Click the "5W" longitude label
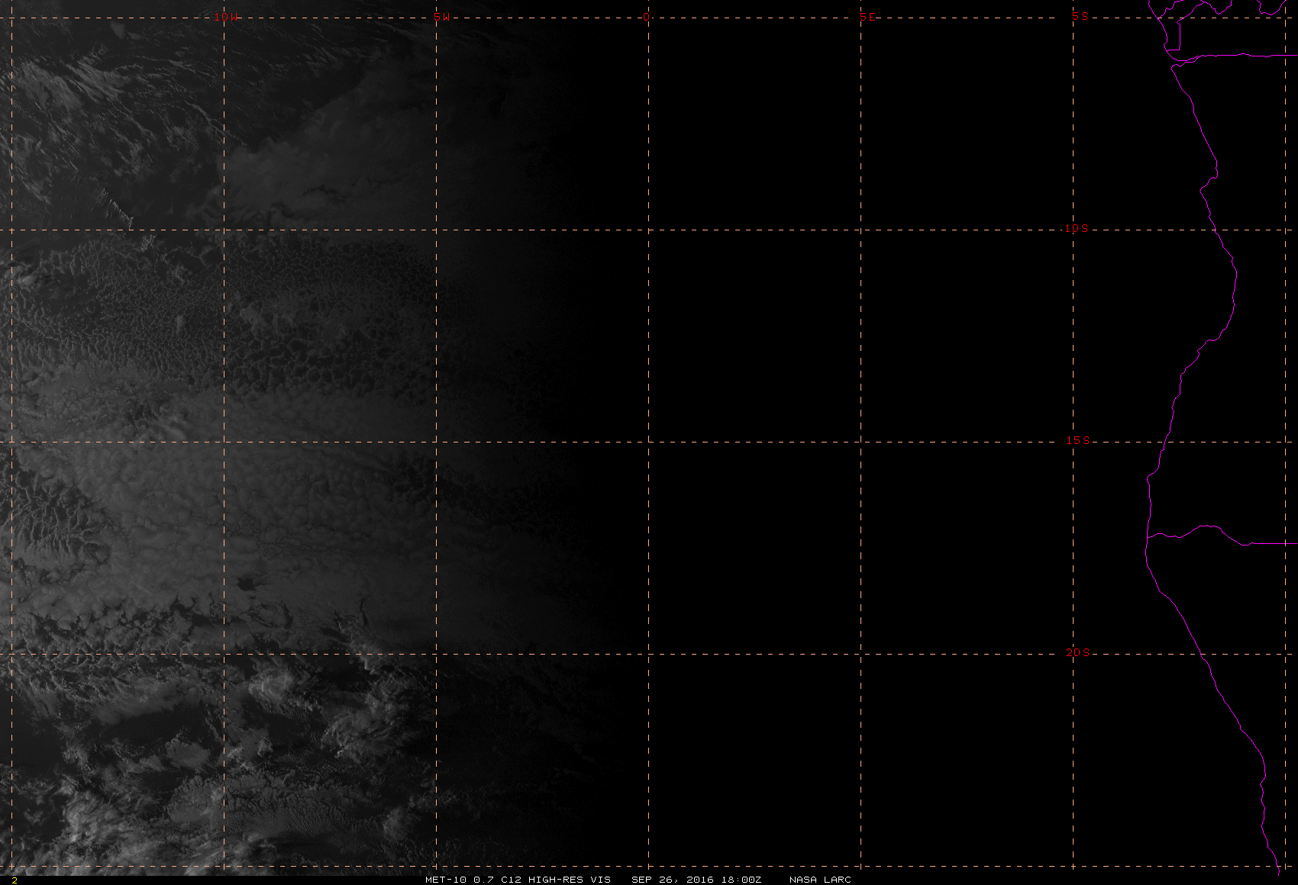Image resolution: width=1298 pixels, height=885 pixels. coord(441,17)
